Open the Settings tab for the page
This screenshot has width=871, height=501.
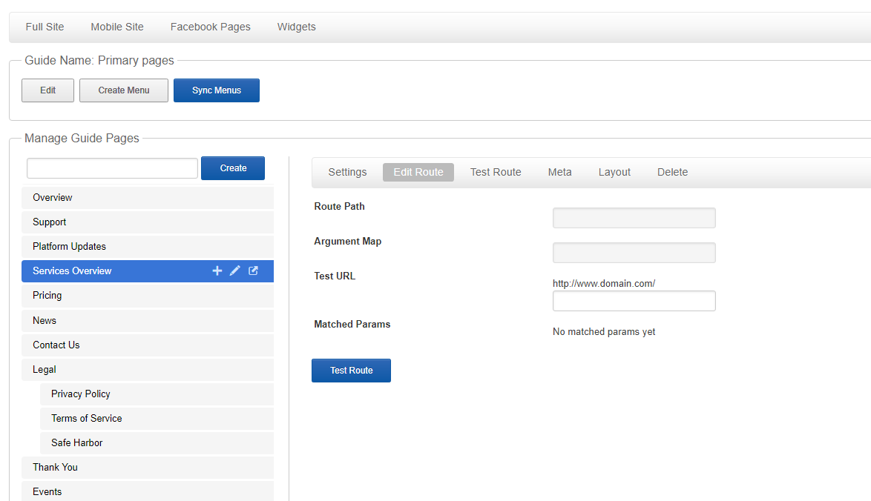(x=347, y=172)
